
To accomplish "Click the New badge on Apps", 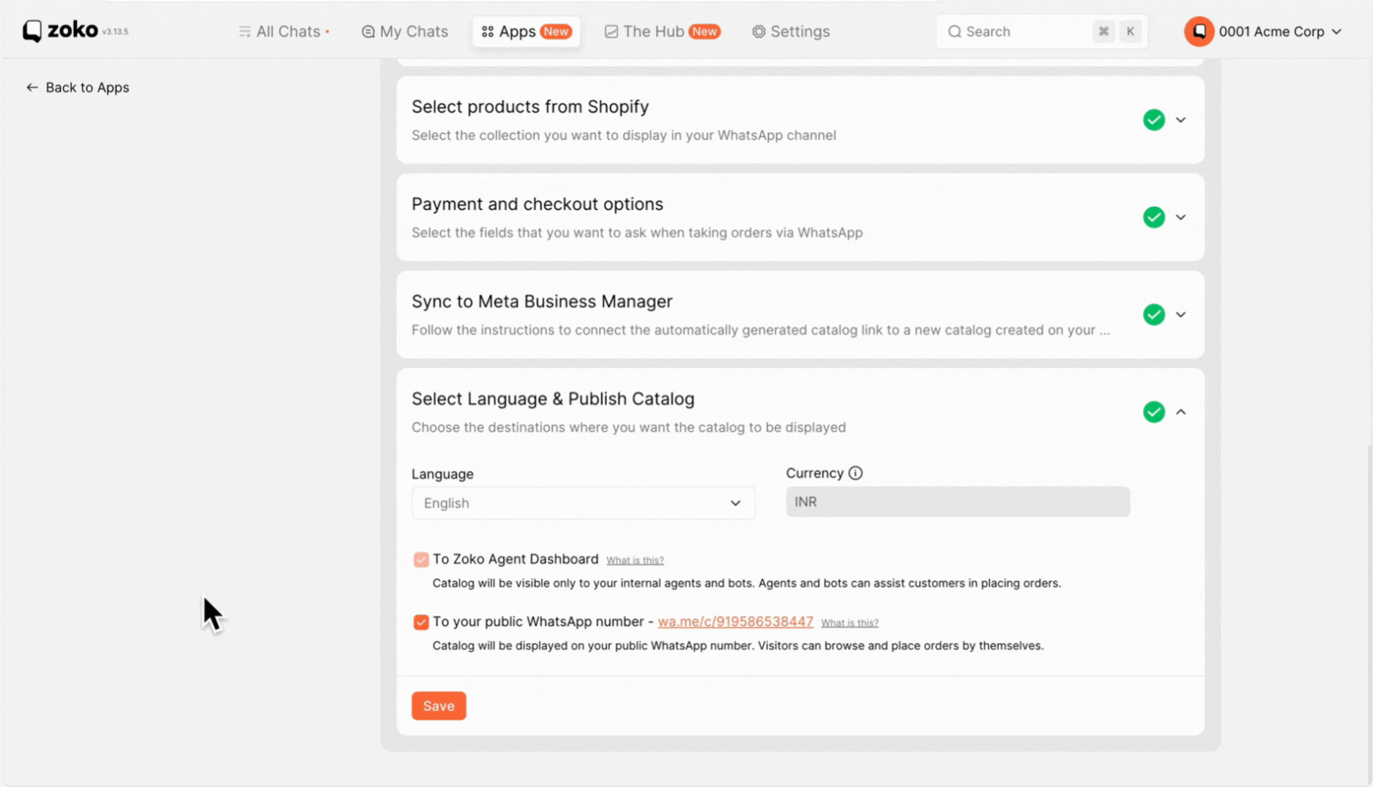I will tap(556, 31).
